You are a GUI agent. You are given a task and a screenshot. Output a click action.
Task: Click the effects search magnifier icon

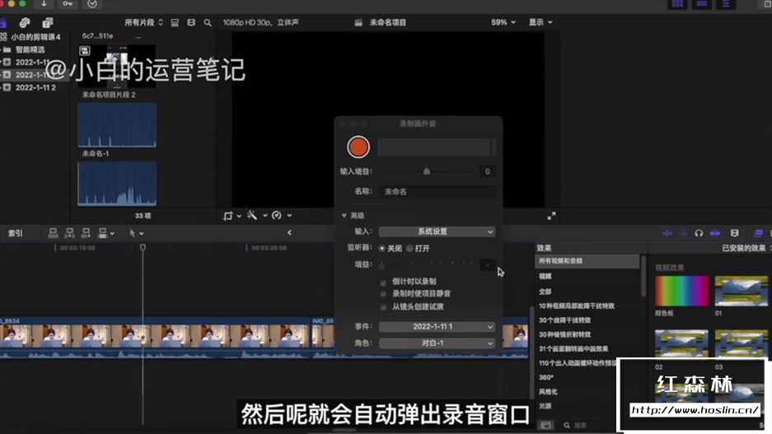tap(567, 425)
